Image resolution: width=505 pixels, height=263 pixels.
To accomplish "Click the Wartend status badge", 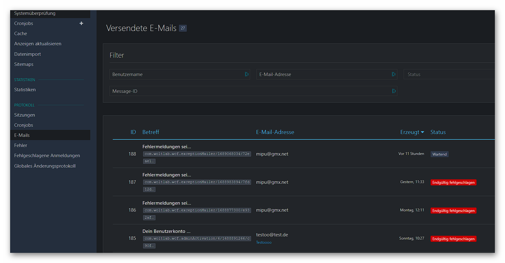I will pos(439,154).
